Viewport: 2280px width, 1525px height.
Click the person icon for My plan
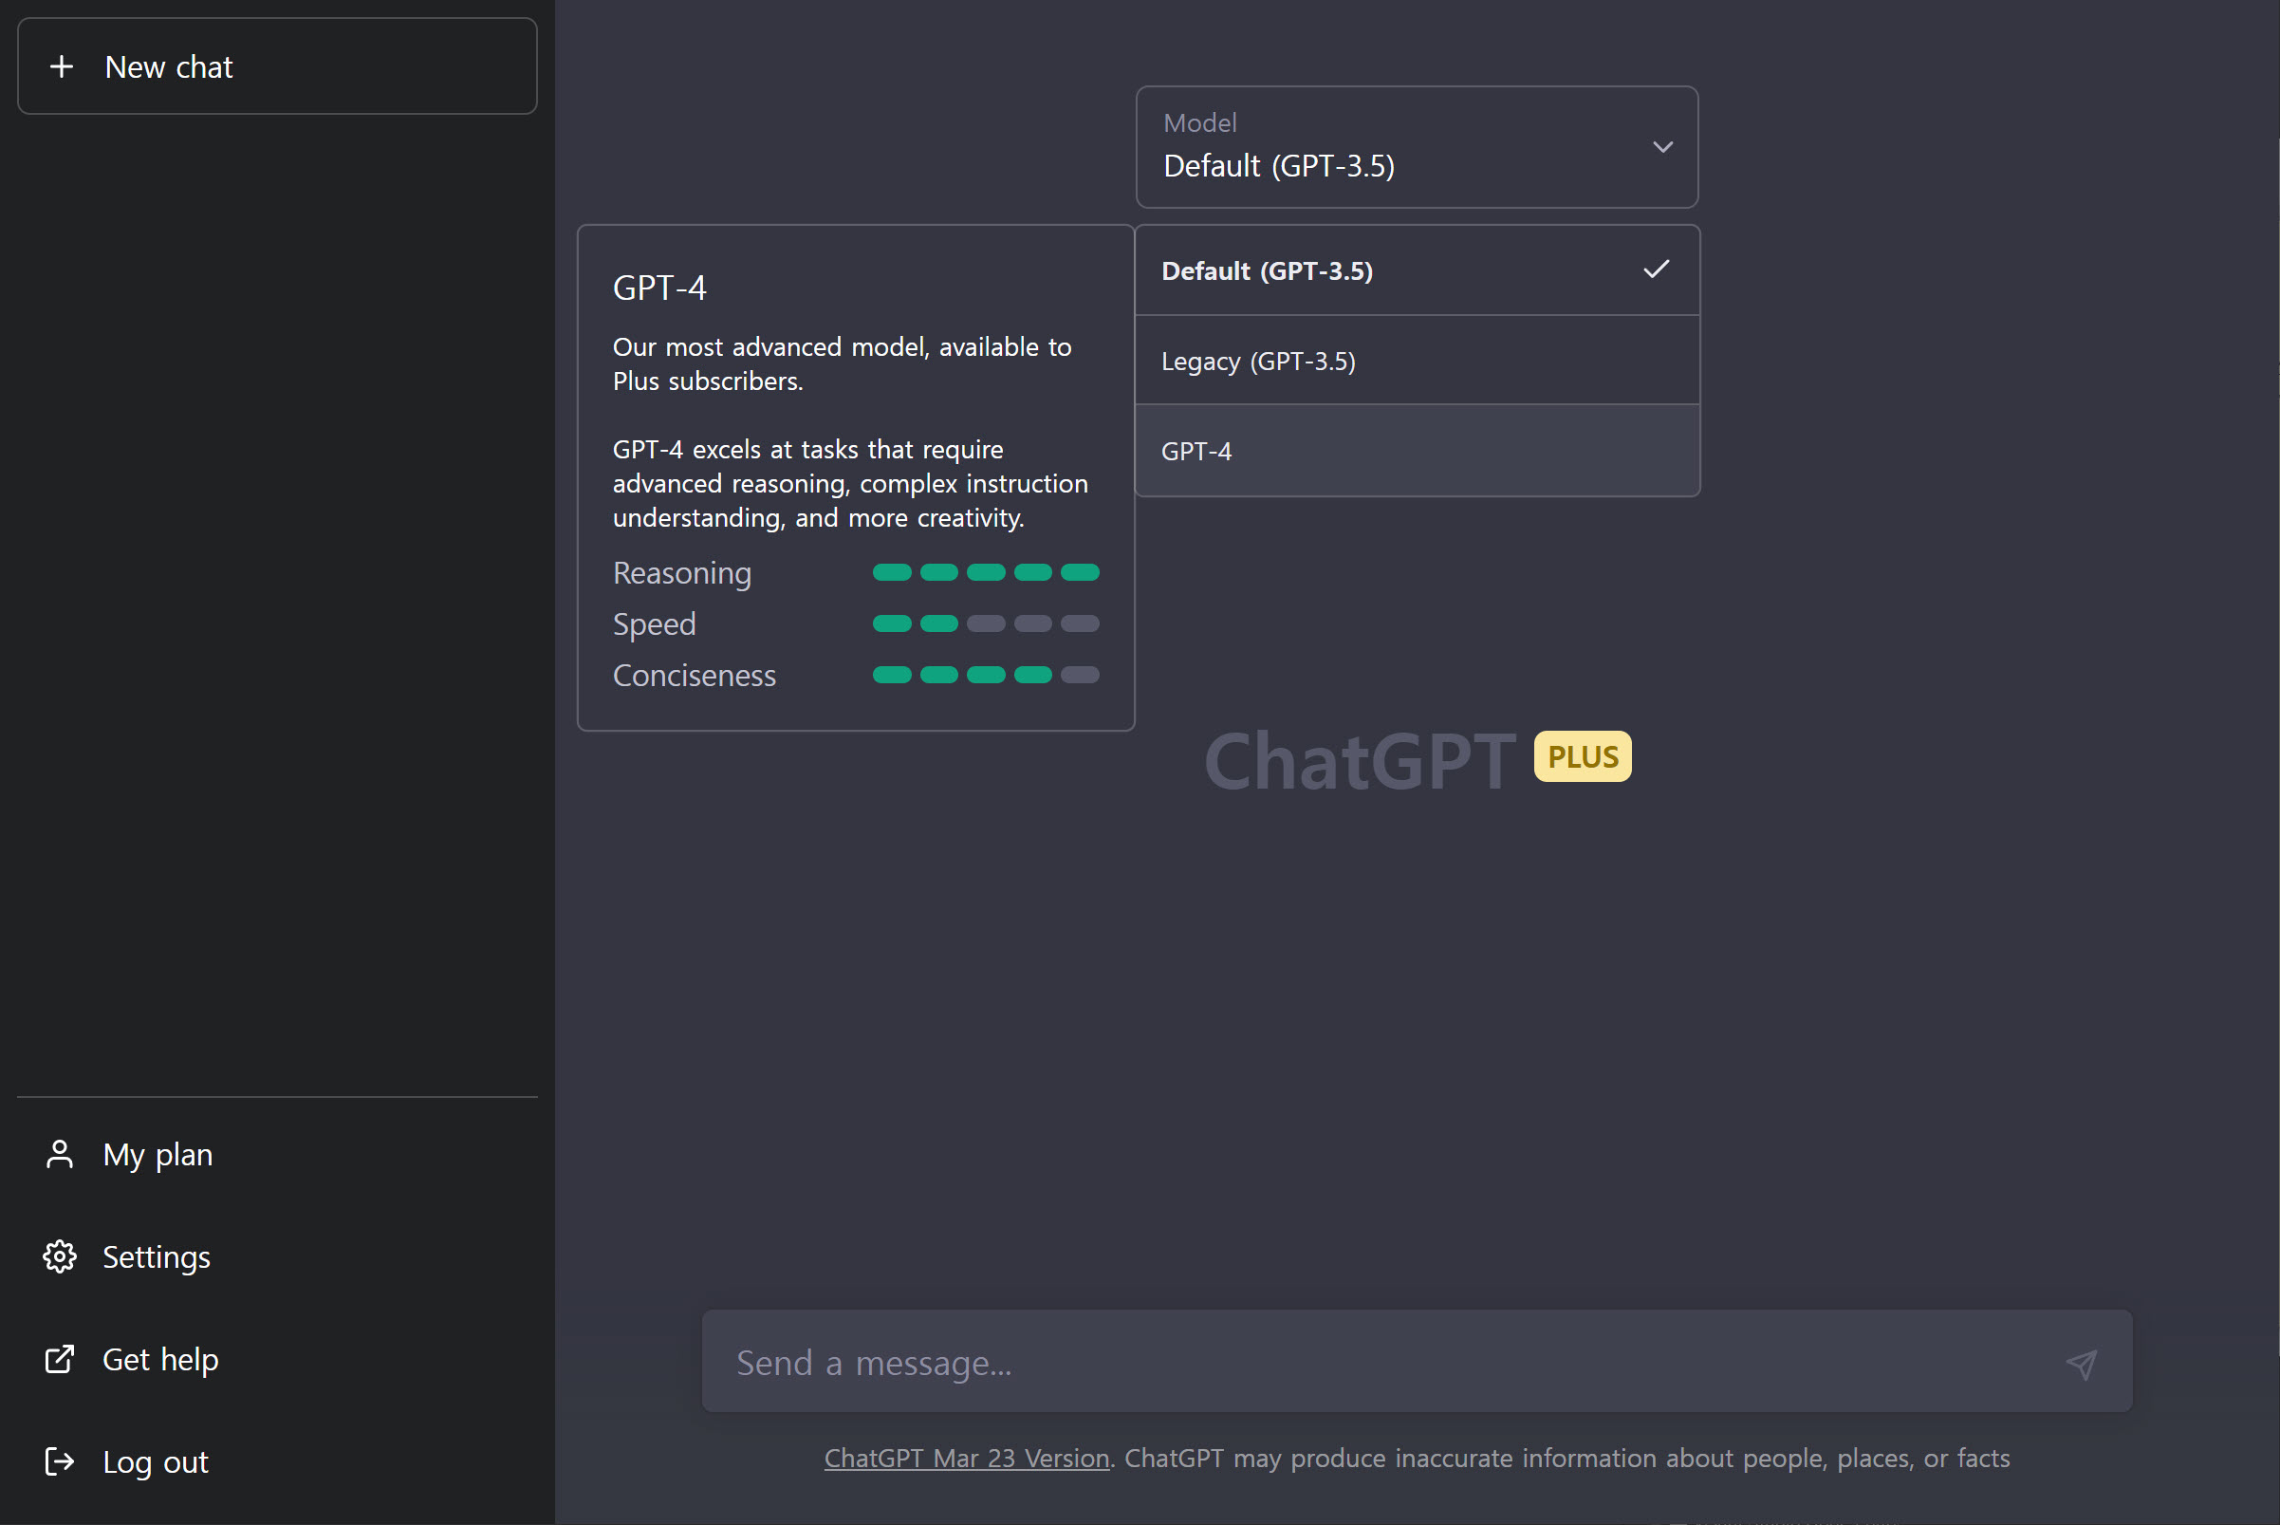60,1155
